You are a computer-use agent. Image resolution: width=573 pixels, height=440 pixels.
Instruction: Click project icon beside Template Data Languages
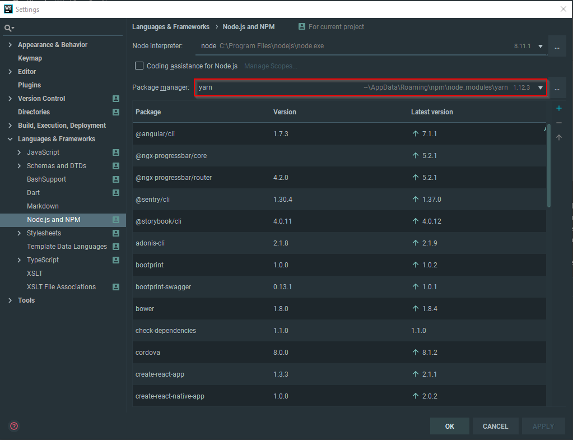coord(116,247)
